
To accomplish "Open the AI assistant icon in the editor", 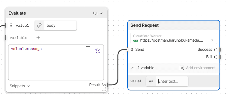I will pyautogui.click(x=98, y=51).
